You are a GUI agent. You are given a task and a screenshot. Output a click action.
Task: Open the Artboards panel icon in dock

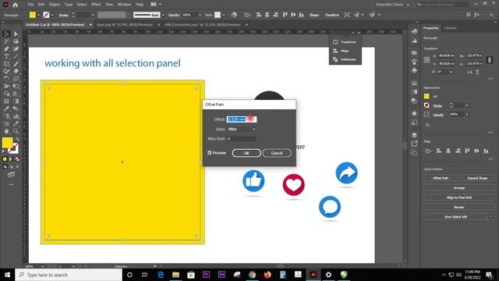coord(414,153)
